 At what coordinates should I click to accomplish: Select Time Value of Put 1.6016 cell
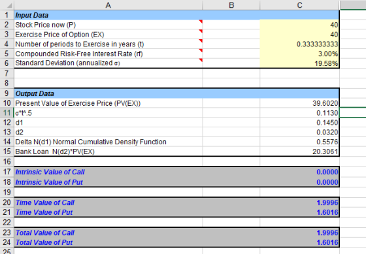coord(299,212)
